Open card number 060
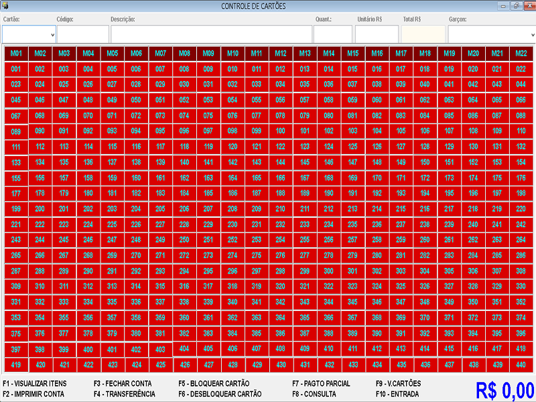 [377, 100]
